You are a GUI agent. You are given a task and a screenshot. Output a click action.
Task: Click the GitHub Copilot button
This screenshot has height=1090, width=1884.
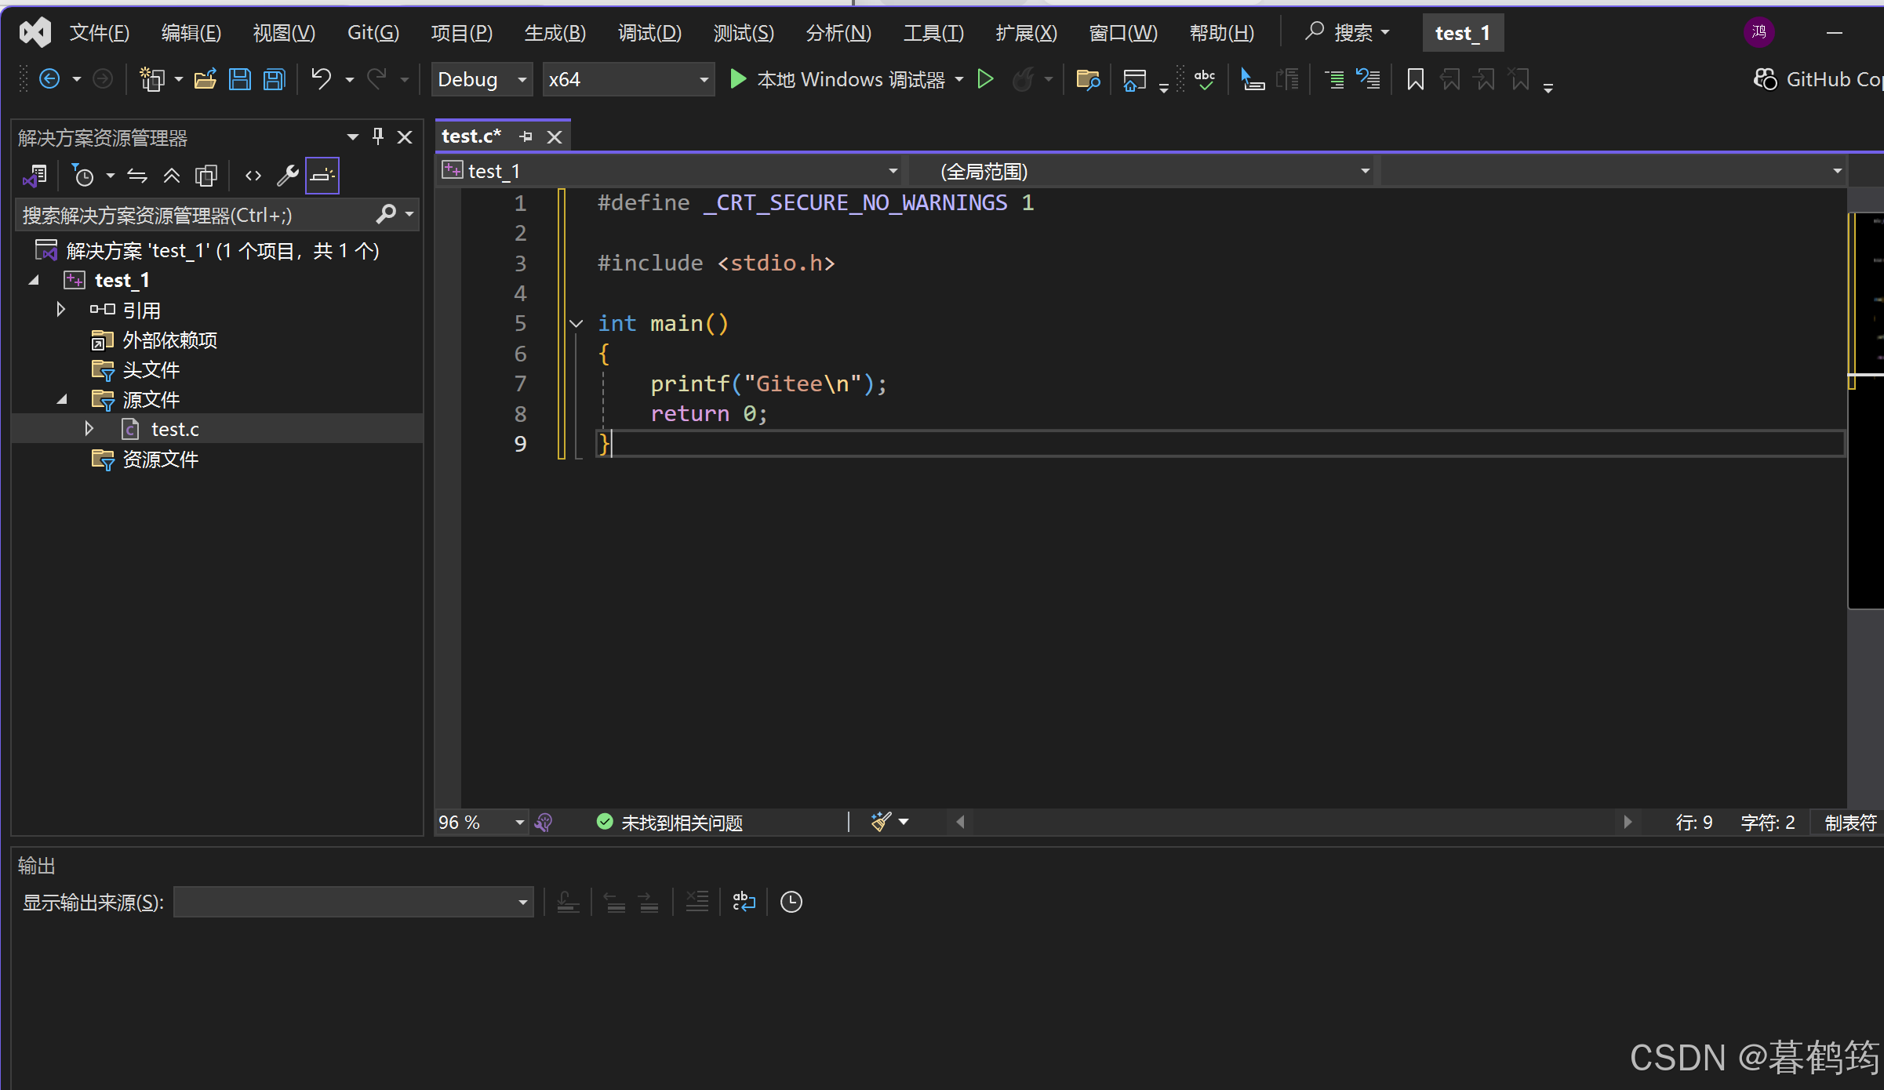(x=1818, y=79)
